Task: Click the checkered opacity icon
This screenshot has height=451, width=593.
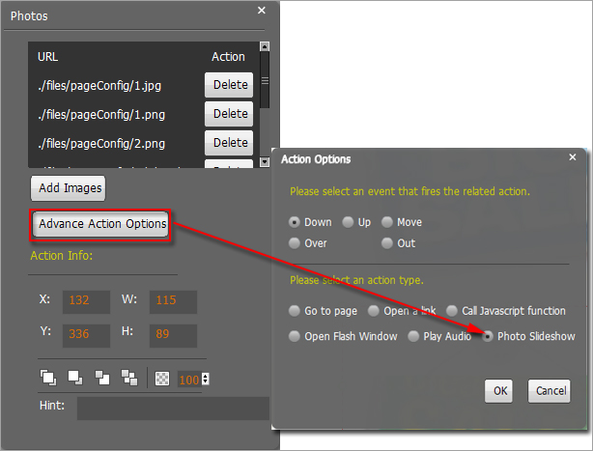Action: (x=164, y=379)
